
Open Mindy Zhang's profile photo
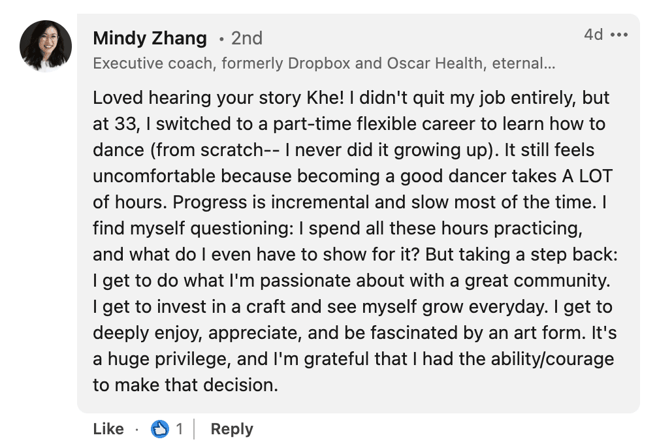tap(46, 46)
